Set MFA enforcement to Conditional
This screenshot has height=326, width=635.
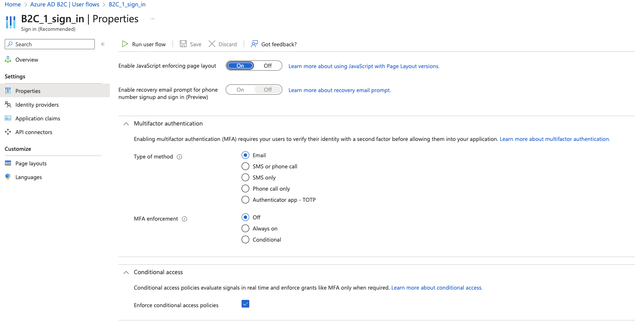tap(245, 239)
